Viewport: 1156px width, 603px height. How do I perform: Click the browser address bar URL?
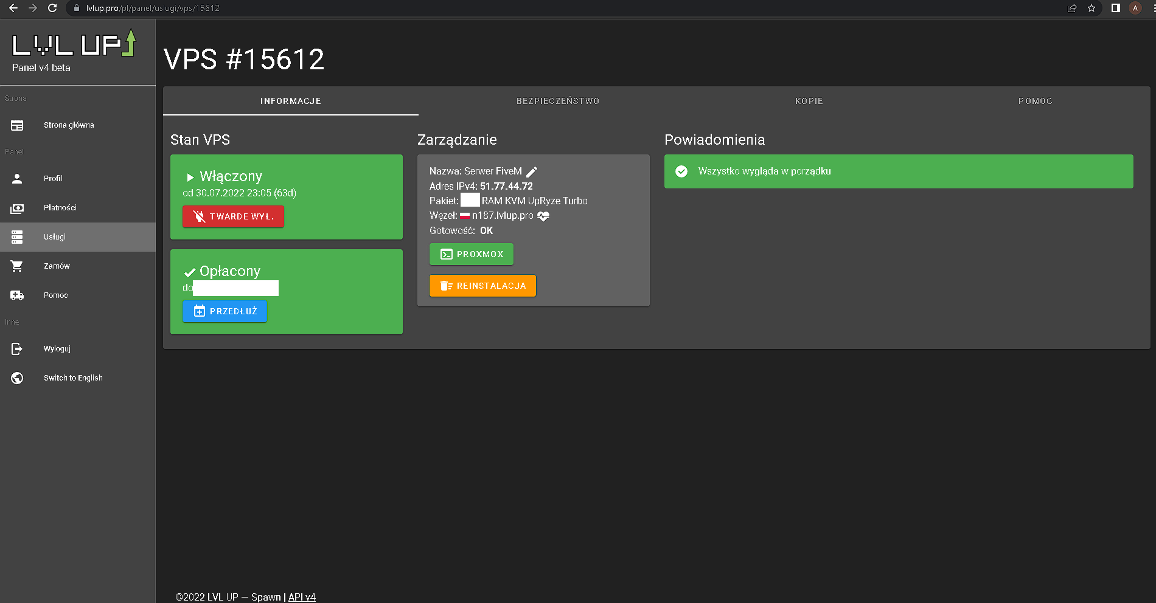pyautogui.click(x=153, y=8)
